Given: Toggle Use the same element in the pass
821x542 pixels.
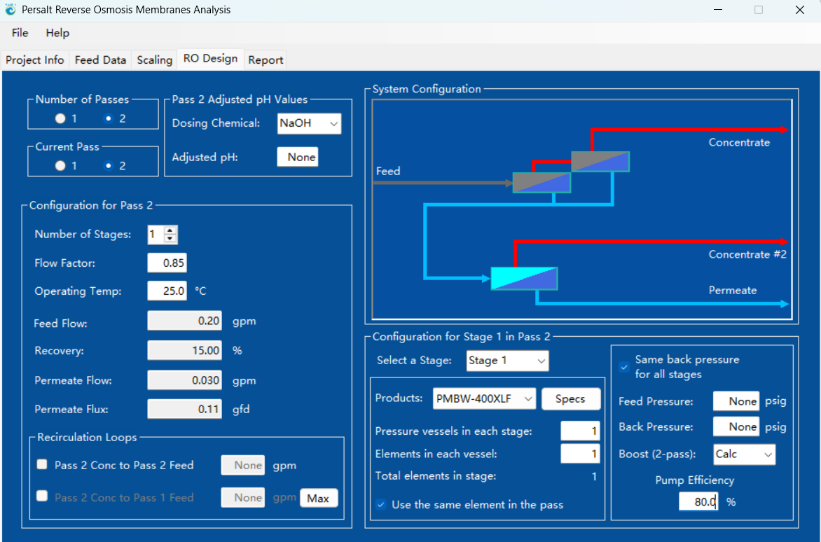Looking at the screenshot, I should (381, 505).
